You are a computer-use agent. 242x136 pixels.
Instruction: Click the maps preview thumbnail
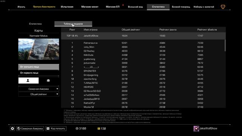coord(39,49)
